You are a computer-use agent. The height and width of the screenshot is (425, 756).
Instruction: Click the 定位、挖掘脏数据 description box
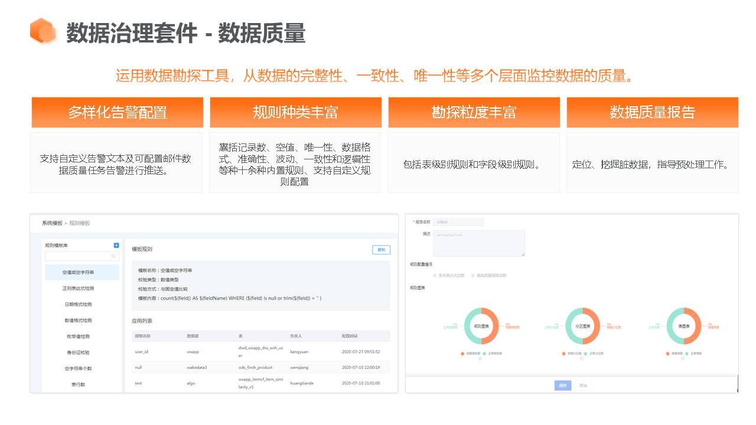tap(653, 163)
